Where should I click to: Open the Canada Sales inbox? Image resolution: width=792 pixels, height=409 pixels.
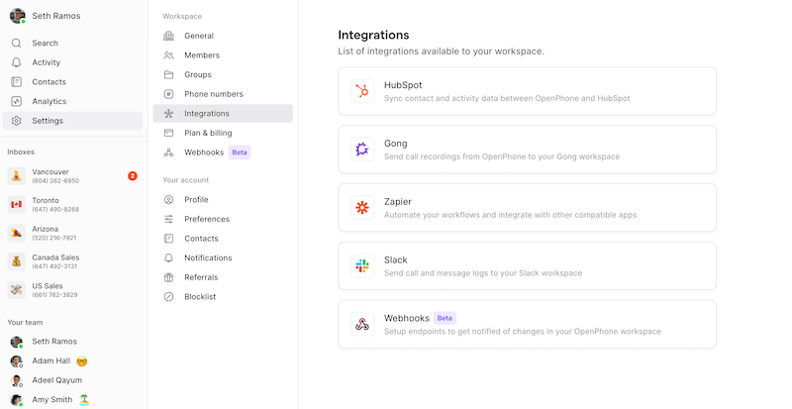(72, 261)
